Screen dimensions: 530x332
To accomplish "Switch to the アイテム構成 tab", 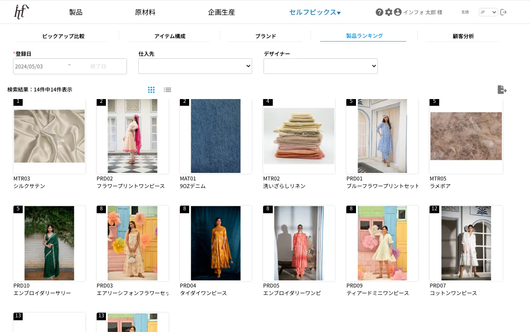I will [x=169, y=36].
